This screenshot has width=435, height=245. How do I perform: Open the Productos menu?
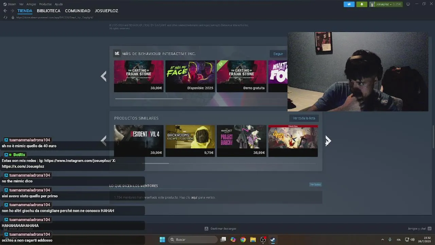click(45, 4)
